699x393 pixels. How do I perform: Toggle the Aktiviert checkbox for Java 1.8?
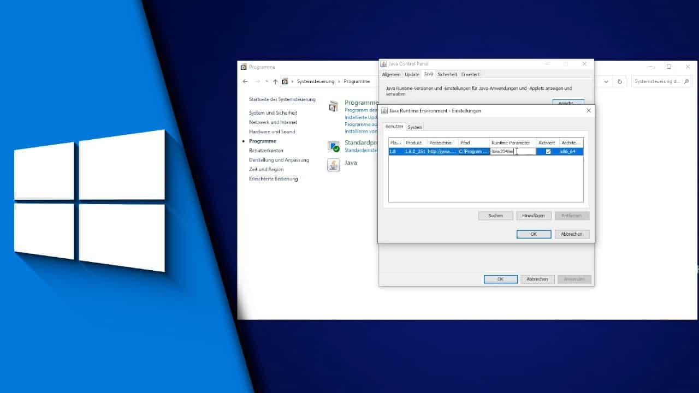pos(548,151)
